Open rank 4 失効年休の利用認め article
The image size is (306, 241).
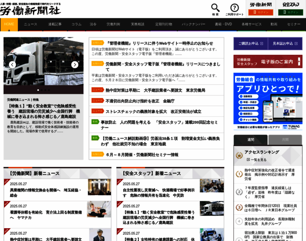click(x=270, y=221)
